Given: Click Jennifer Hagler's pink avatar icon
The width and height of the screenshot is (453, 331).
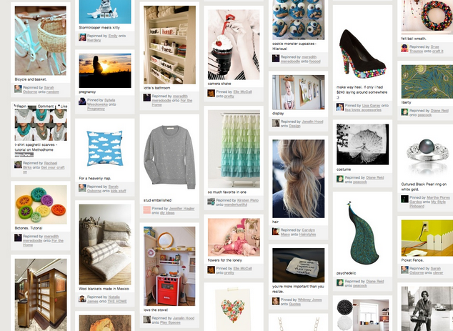Looking at the screenshot, I should [x=147, y=209].
